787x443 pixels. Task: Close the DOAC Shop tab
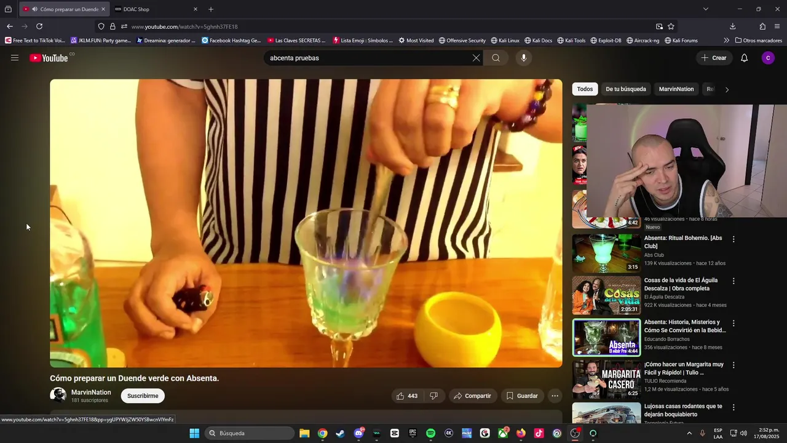pyautogui.click(x=196, y=9)
